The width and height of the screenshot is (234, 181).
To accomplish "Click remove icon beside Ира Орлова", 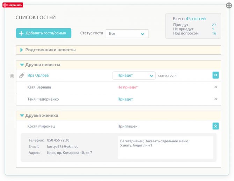I will [12, 76].
